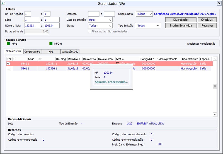Click the Certificado CN=CIGAM validity text

185,14
